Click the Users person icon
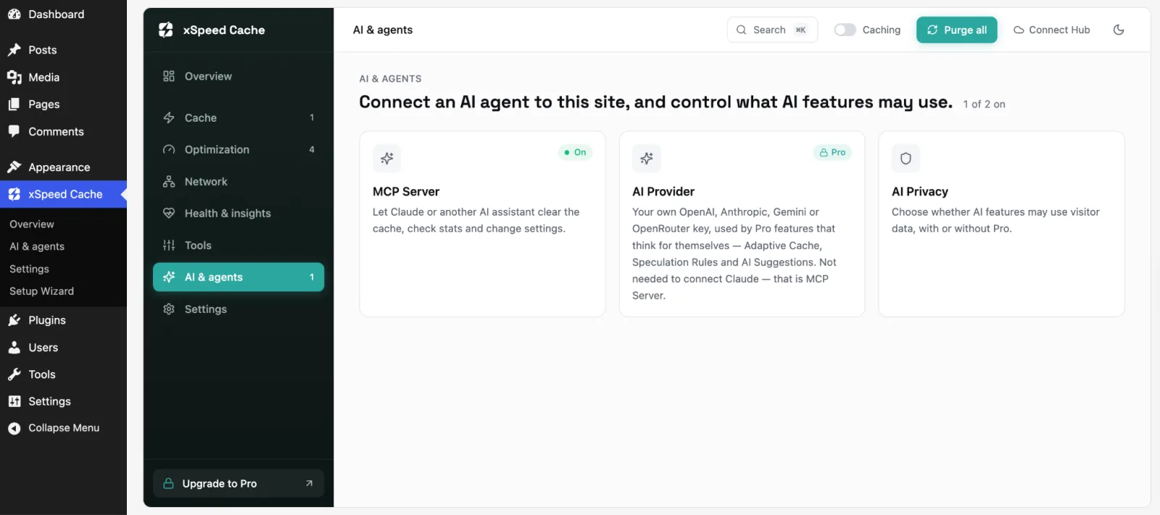Image resolution: width=1160 pixels, height=515 pixels. click(14, 348)
